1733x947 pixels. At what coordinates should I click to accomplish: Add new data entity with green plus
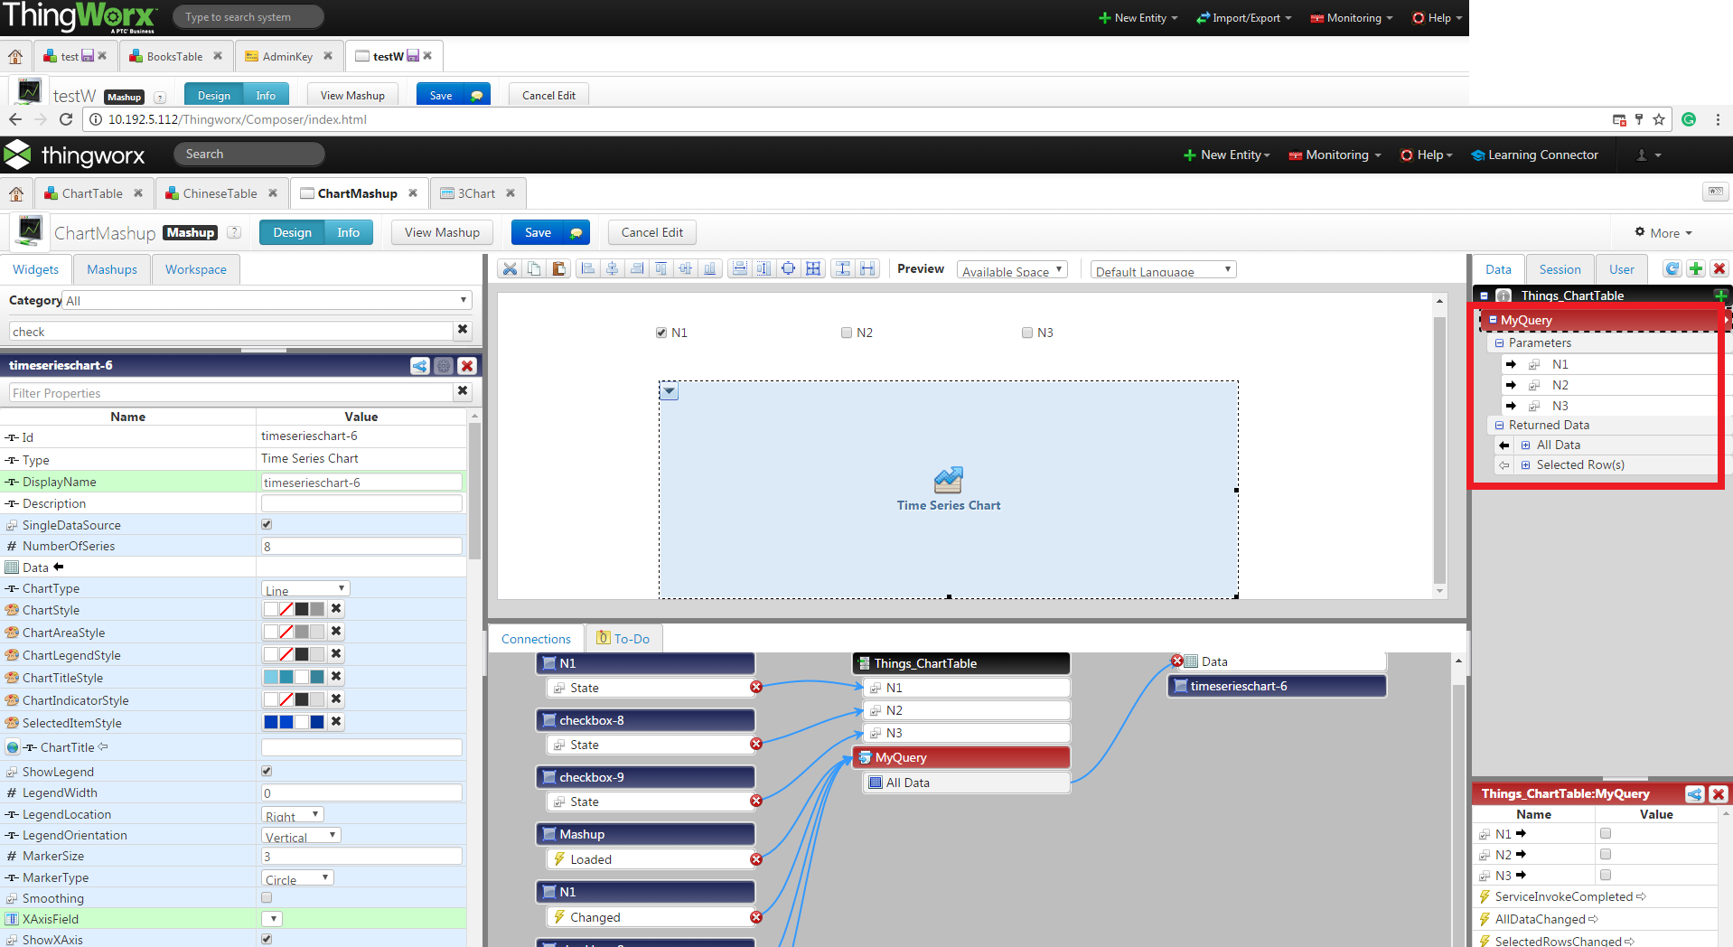click(1696, 268)
